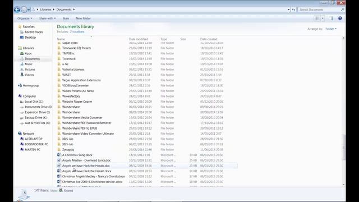Image resolution: width=359 pixels, height=202 pixels.
Task: Select Waves Presets (All New) folder
Action: (x=78, y=91)
